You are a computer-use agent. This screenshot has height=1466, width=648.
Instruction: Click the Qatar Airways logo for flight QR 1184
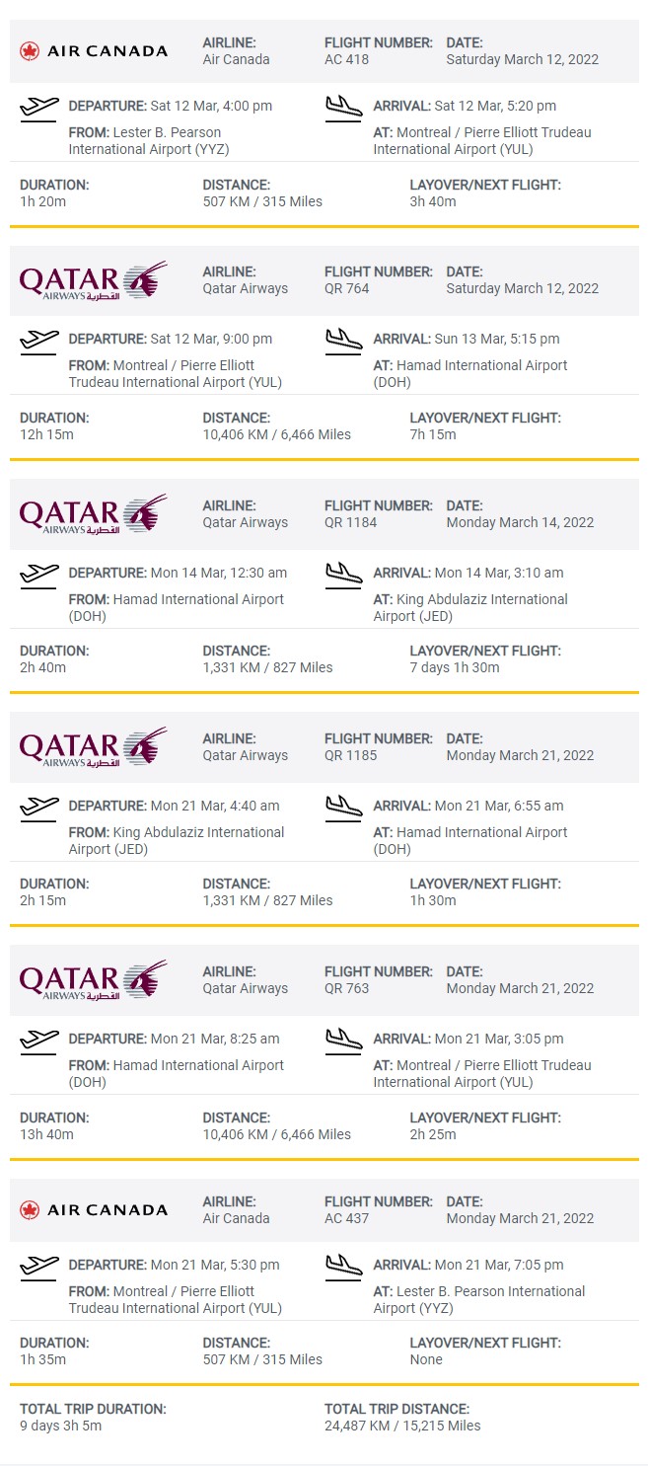tap(94, 514)
